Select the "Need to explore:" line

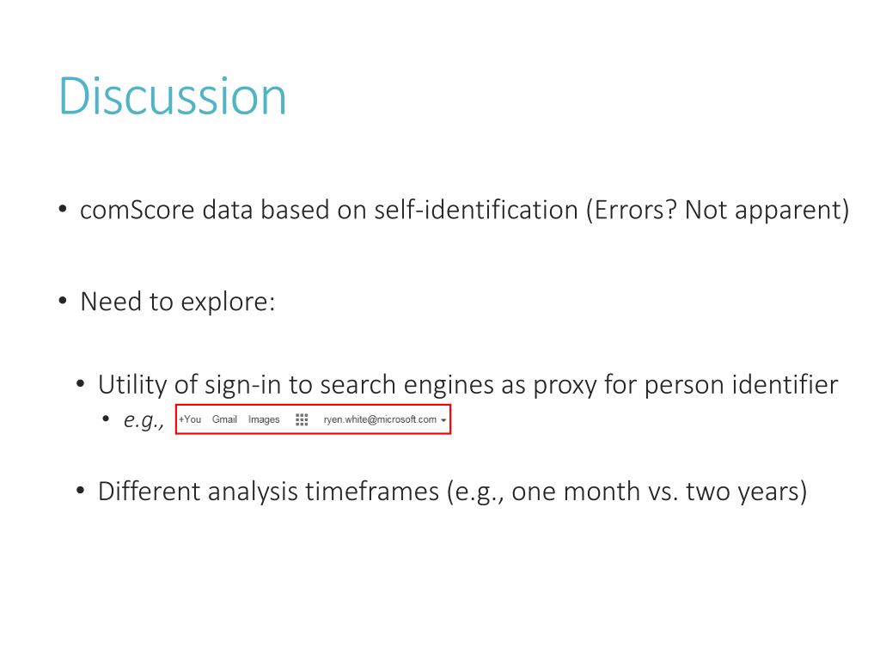(x=178, y=302)
